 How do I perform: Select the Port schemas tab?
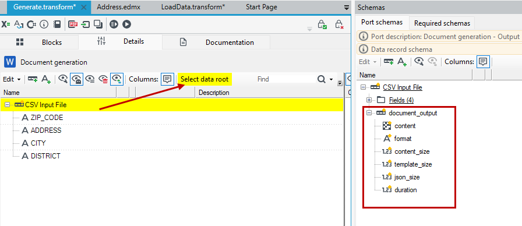coord(382,22)
